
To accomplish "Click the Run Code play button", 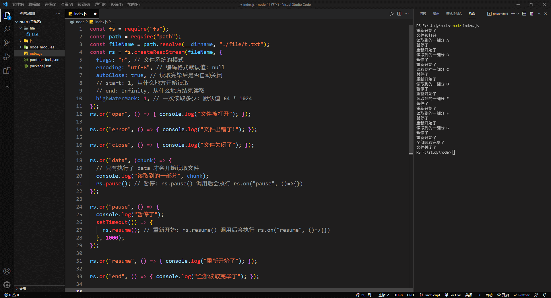I will click(x=391, y=14).
